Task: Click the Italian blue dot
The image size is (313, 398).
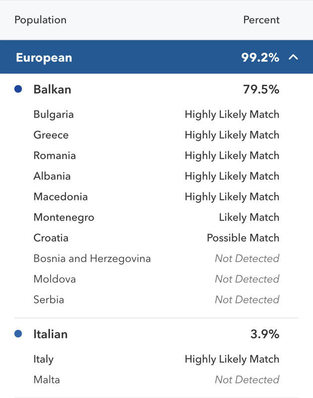Action: click(x=18, y=333)
